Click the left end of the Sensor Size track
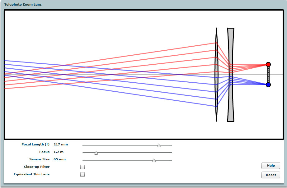Screen dimensions: 287x188 [83, 160]
